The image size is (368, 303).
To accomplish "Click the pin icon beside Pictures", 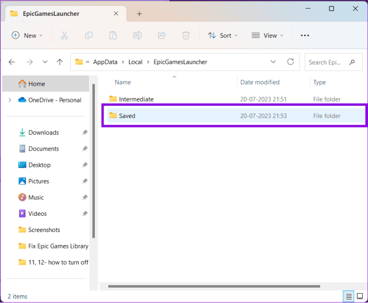I will coord(85,181).
